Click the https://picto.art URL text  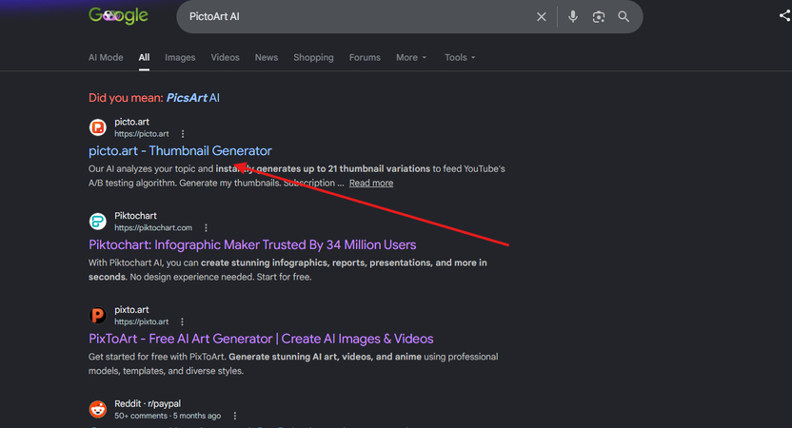tap(142, 134)
